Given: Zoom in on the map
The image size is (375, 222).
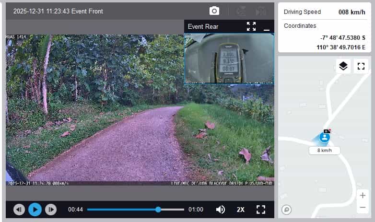Looking at the screenshot, I should point(363,195).
